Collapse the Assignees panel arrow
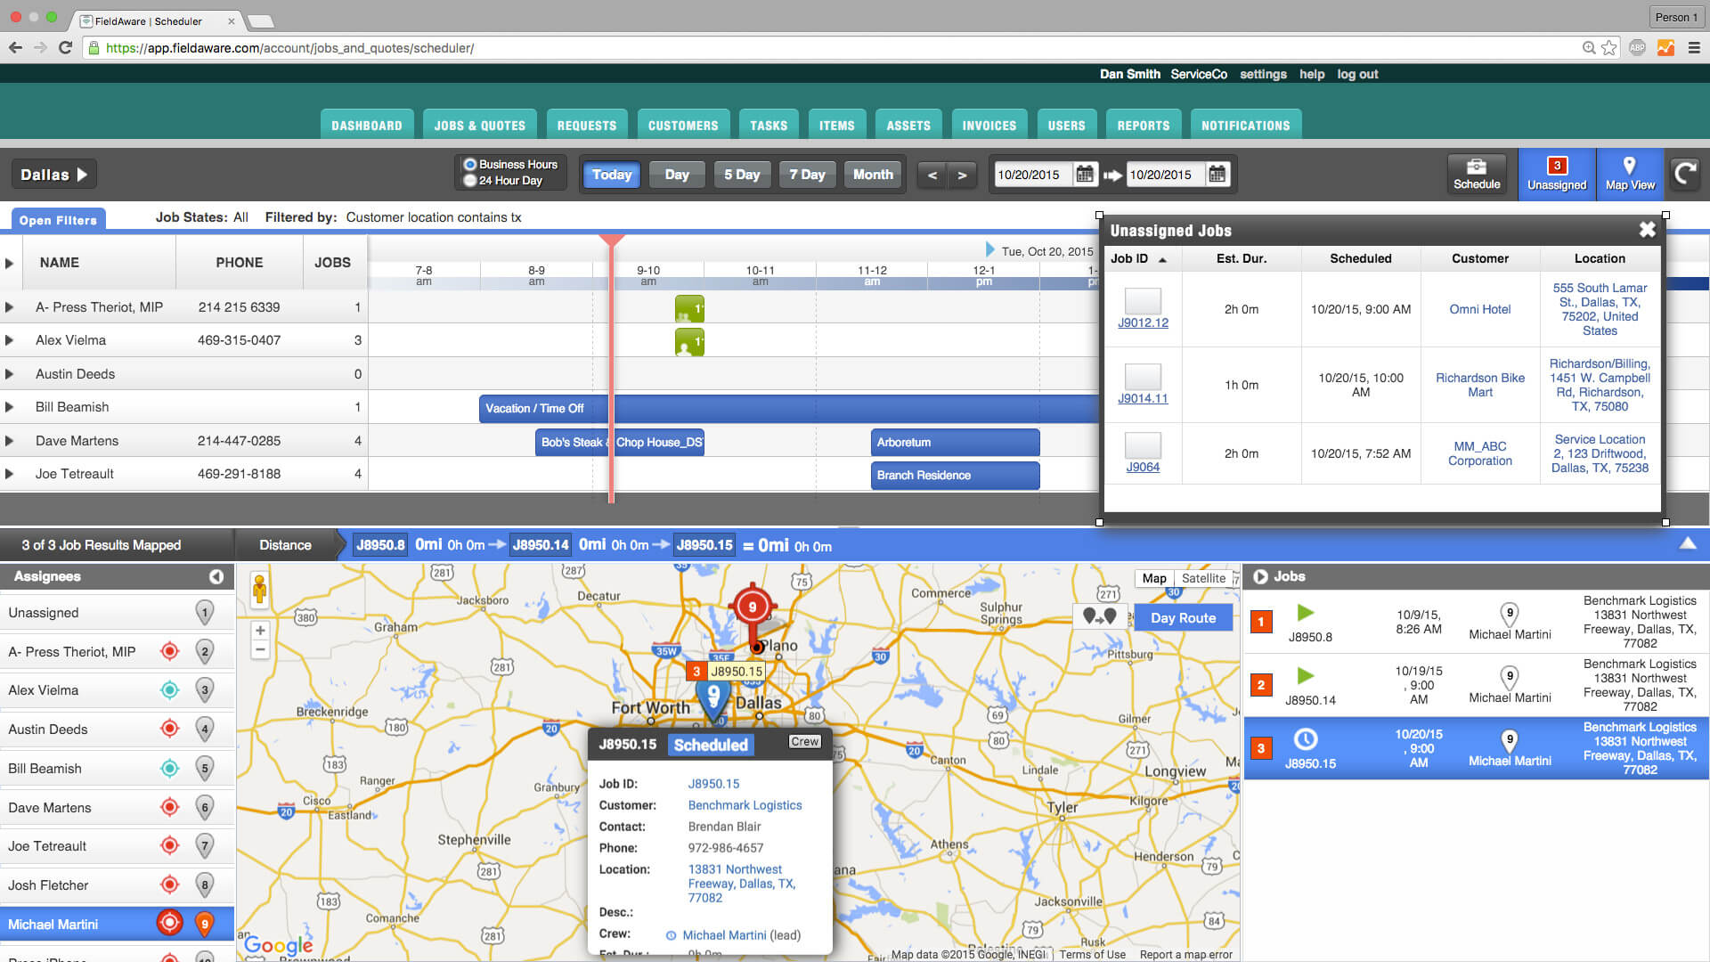Screen dimensions: 1710x962 [x=216, y=576]
